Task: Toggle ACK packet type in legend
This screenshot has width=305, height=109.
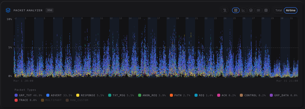Action: (x=226, y=95)
